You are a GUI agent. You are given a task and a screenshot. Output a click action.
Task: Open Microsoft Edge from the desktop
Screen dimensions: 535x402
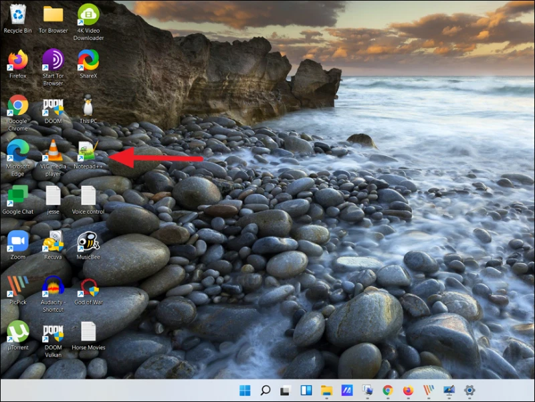tap(17, 149)
